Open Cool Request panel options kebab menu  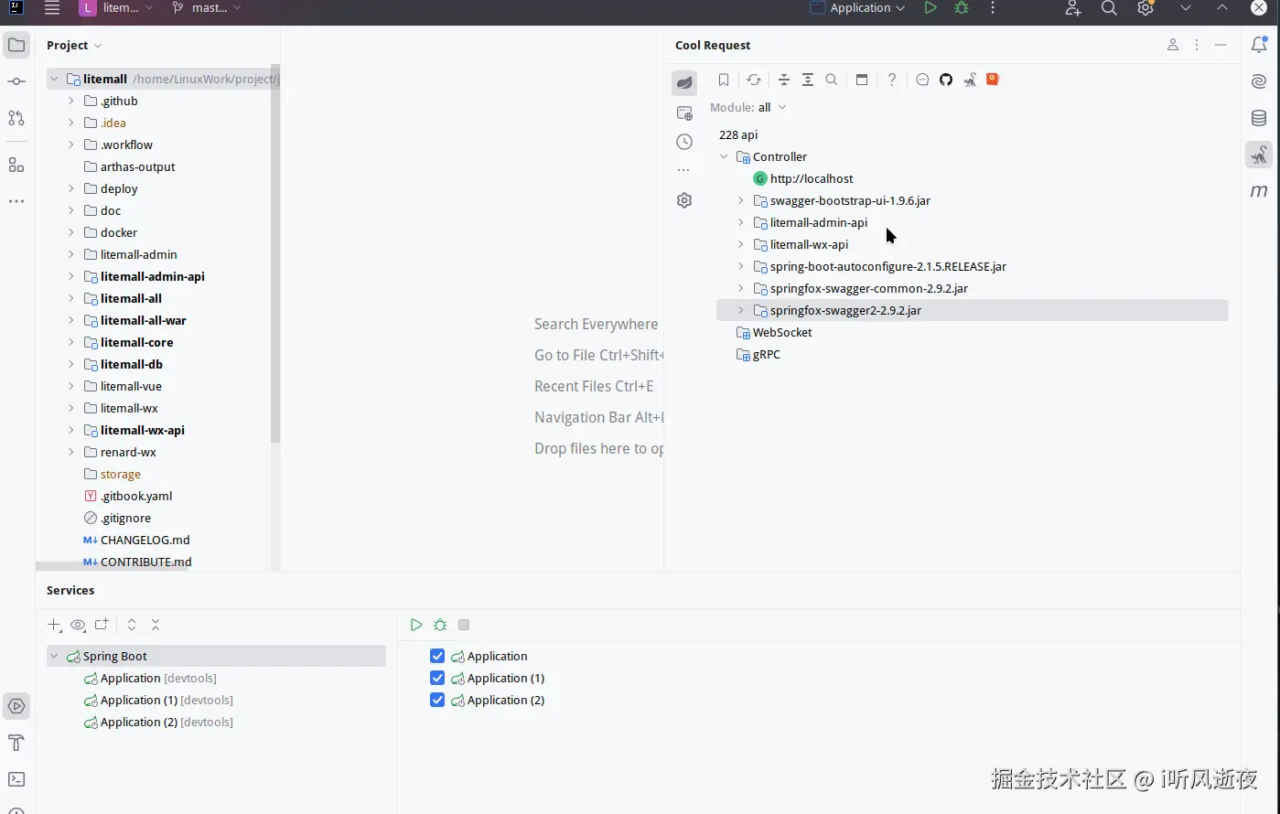tap(1197, 45)
